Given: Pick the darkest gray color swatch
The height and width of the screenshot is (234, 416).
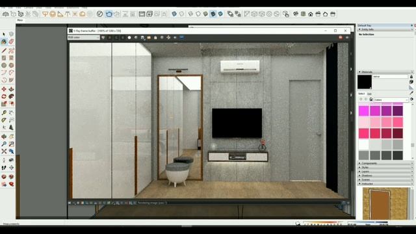Looking at the screenshot, I should coord(398,155).
